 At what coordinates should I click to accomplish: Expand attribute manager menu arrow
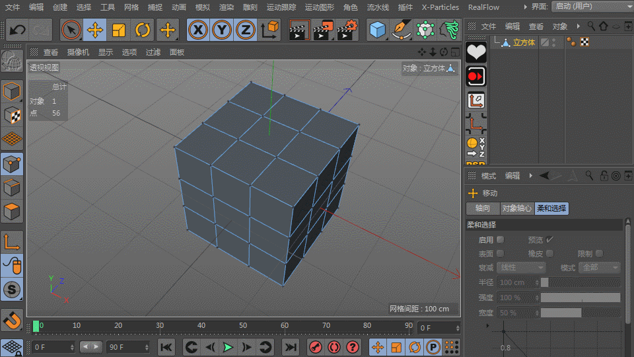pos(530,176)
